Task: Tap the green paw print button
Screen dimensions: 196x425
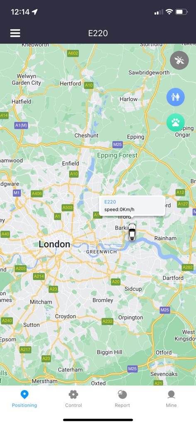Action: click(x=175, y=122)
